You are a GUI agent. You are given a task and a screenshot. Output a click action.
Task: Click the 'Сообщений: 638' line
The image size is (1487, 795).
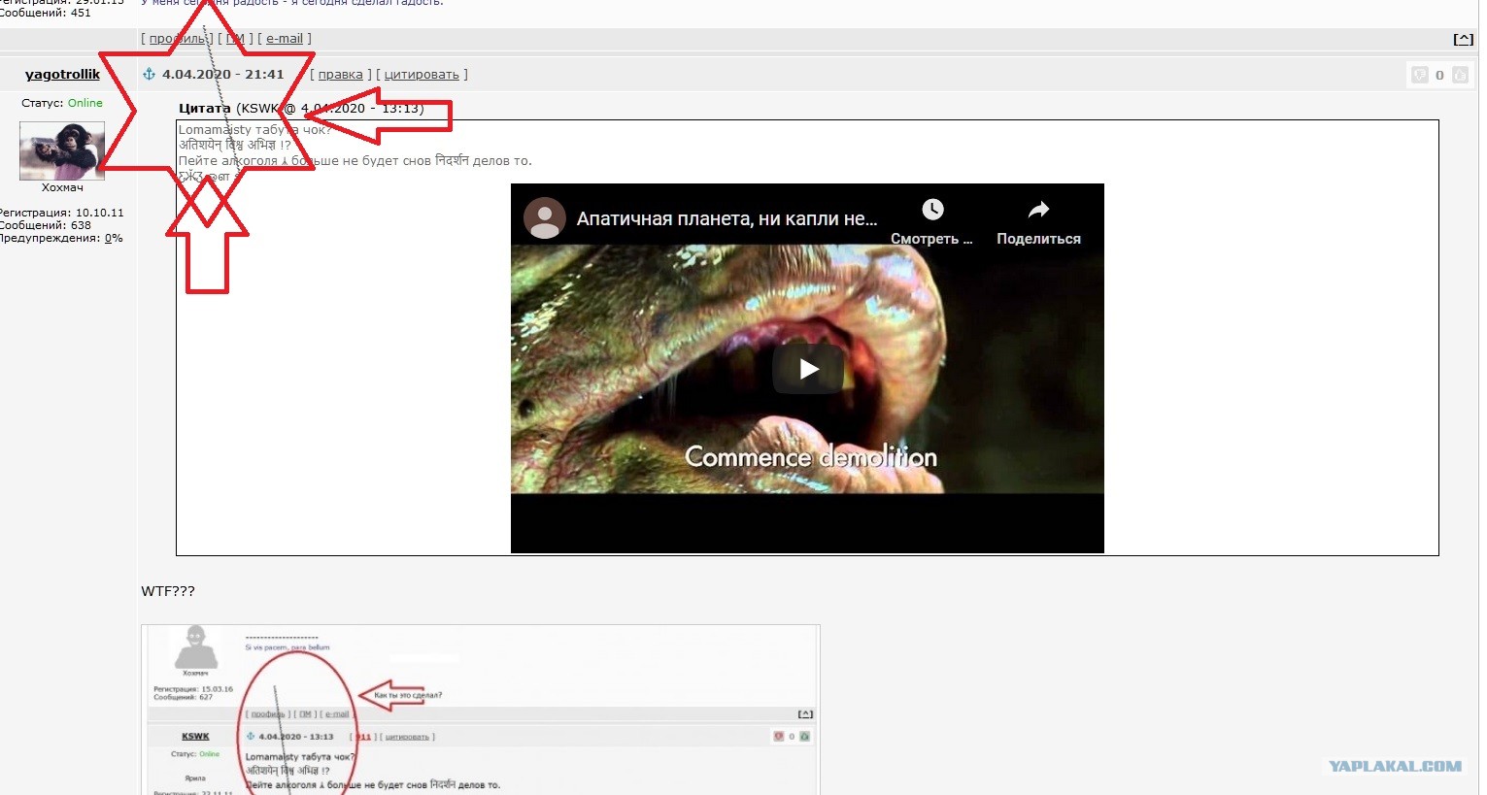point(46,225)
